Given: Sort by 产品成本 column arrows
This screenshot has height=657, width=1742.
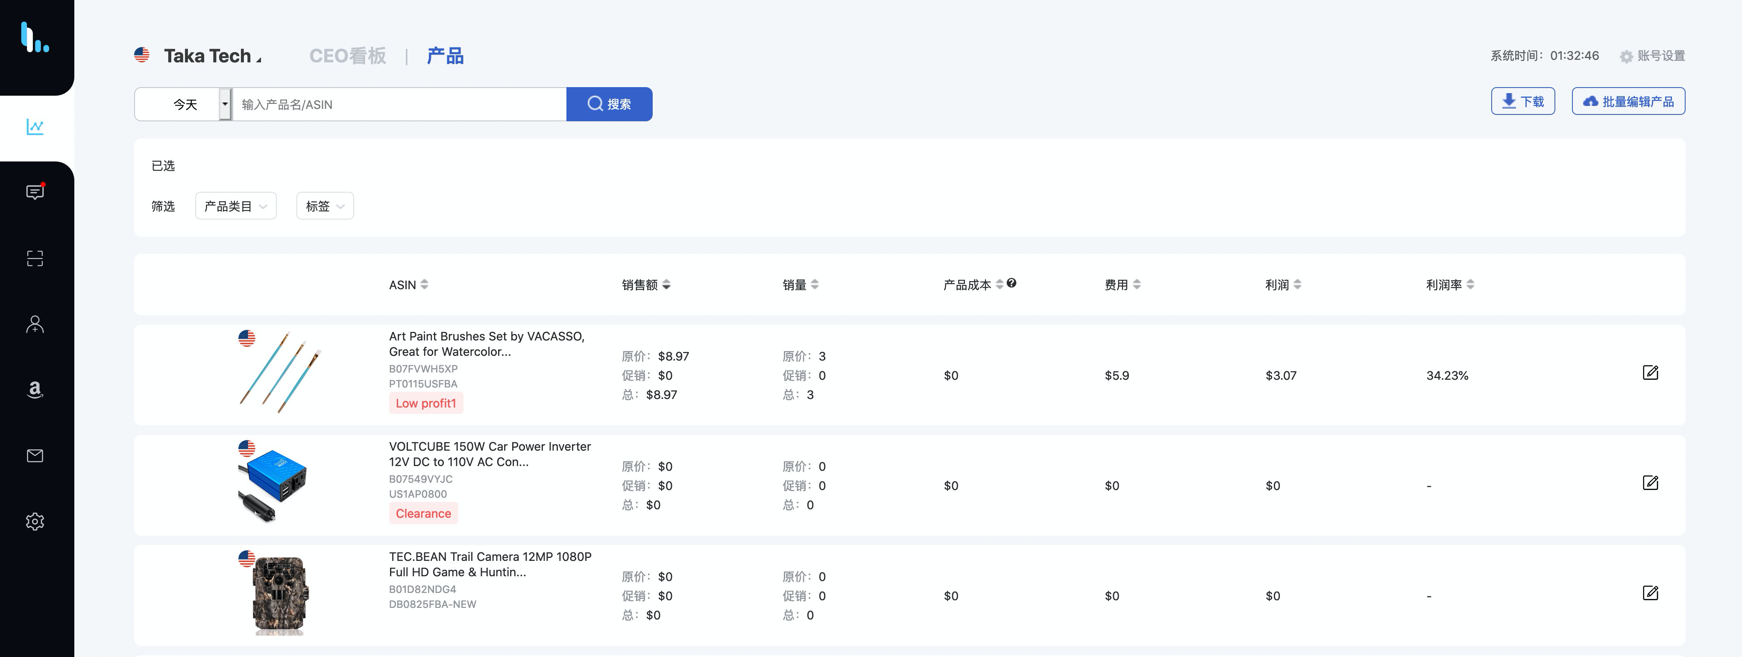Looking at the screenshot, I should coord(1000,285).
